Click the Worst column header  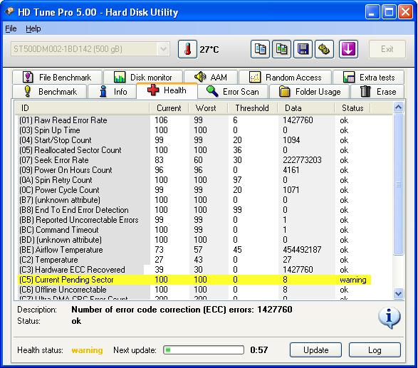[x=208, y=108]
